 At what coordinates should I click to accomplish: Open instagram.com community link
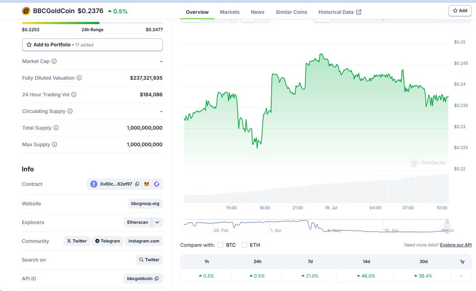point(144,241)
